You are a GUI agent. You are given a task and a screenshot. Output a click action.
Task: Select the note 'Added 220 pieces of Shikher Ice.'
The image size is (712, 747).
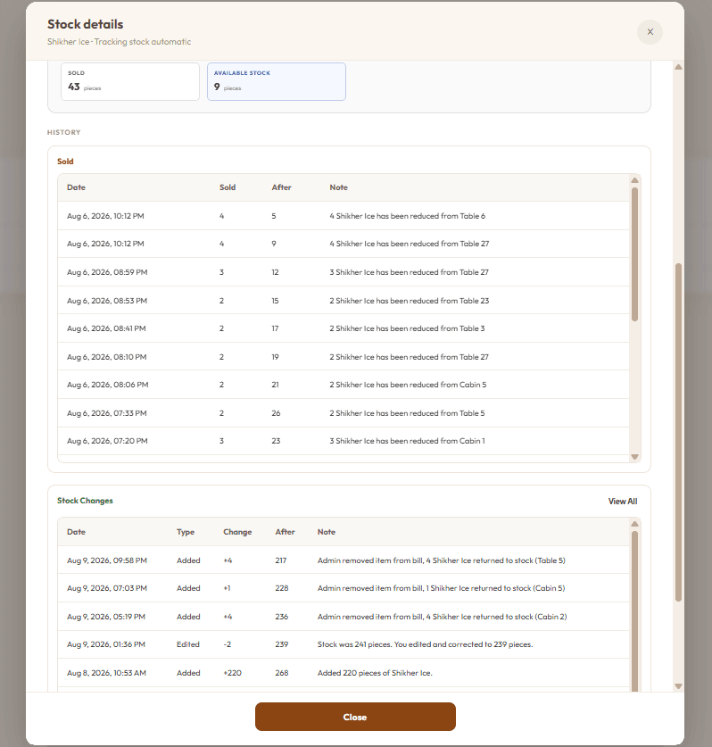[x=375, y=673]
